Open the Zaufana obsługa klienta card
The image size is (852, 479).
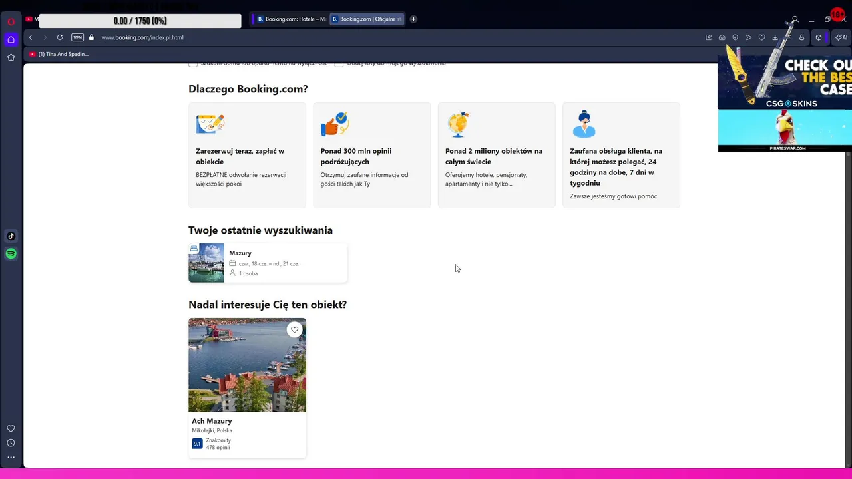pos(621,155)
